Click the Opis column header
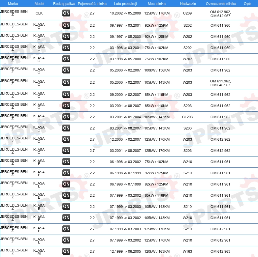The height and width of the screenshot is (257, 258). coord(247,4)
